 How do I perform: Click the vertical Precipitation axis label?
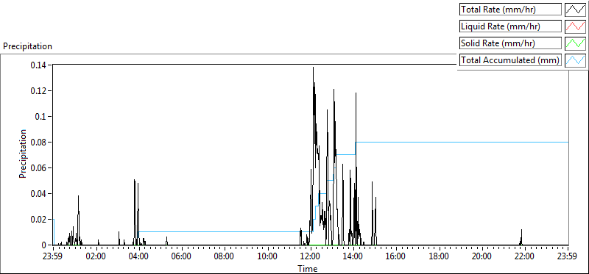pyautogui.click(x=23, y=154)
